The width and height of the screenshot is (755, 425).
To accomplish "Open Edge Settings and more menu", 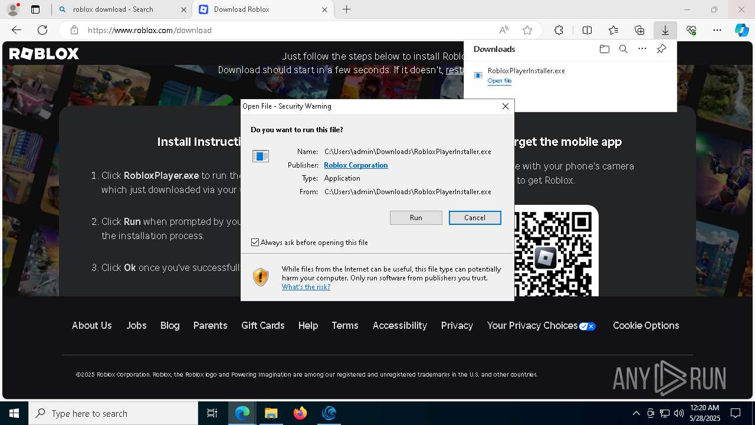I will click(x=717, y=30).
